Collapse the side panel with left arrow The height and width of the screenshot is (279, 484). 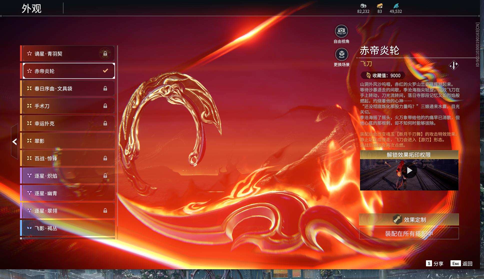[x=14, y=142]
